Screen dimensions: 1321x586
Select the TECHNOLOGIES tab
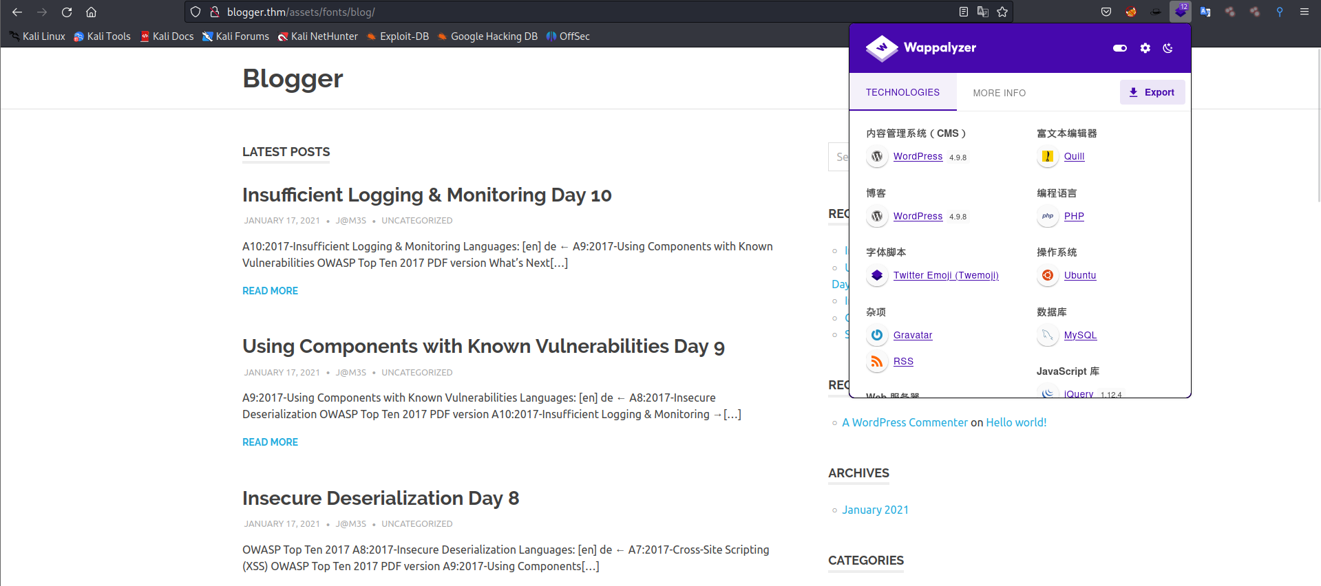tap(902, 92)
